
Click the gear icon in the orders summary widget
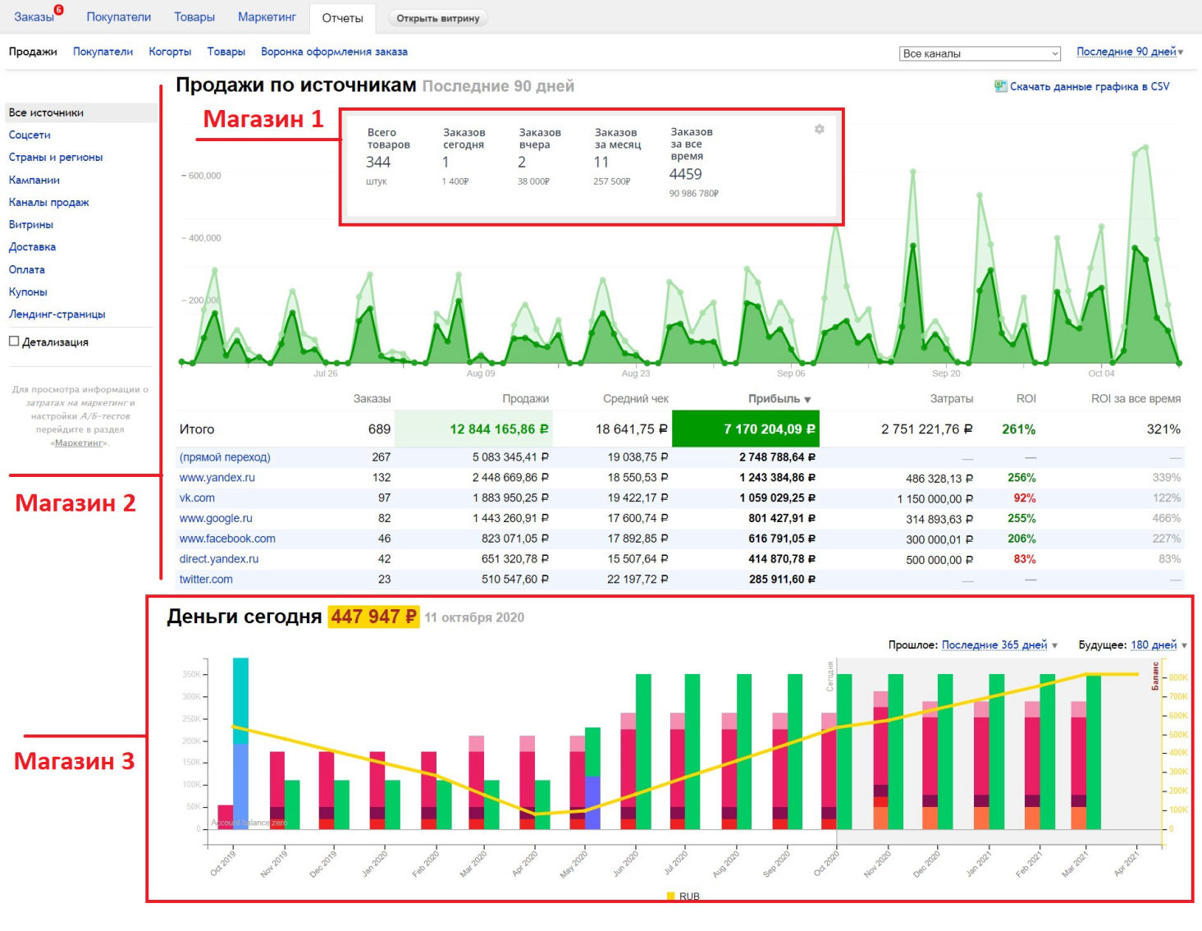click(819, 130)
